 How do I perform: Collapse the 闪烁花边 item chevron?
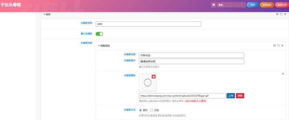click(x=99, y=46)
